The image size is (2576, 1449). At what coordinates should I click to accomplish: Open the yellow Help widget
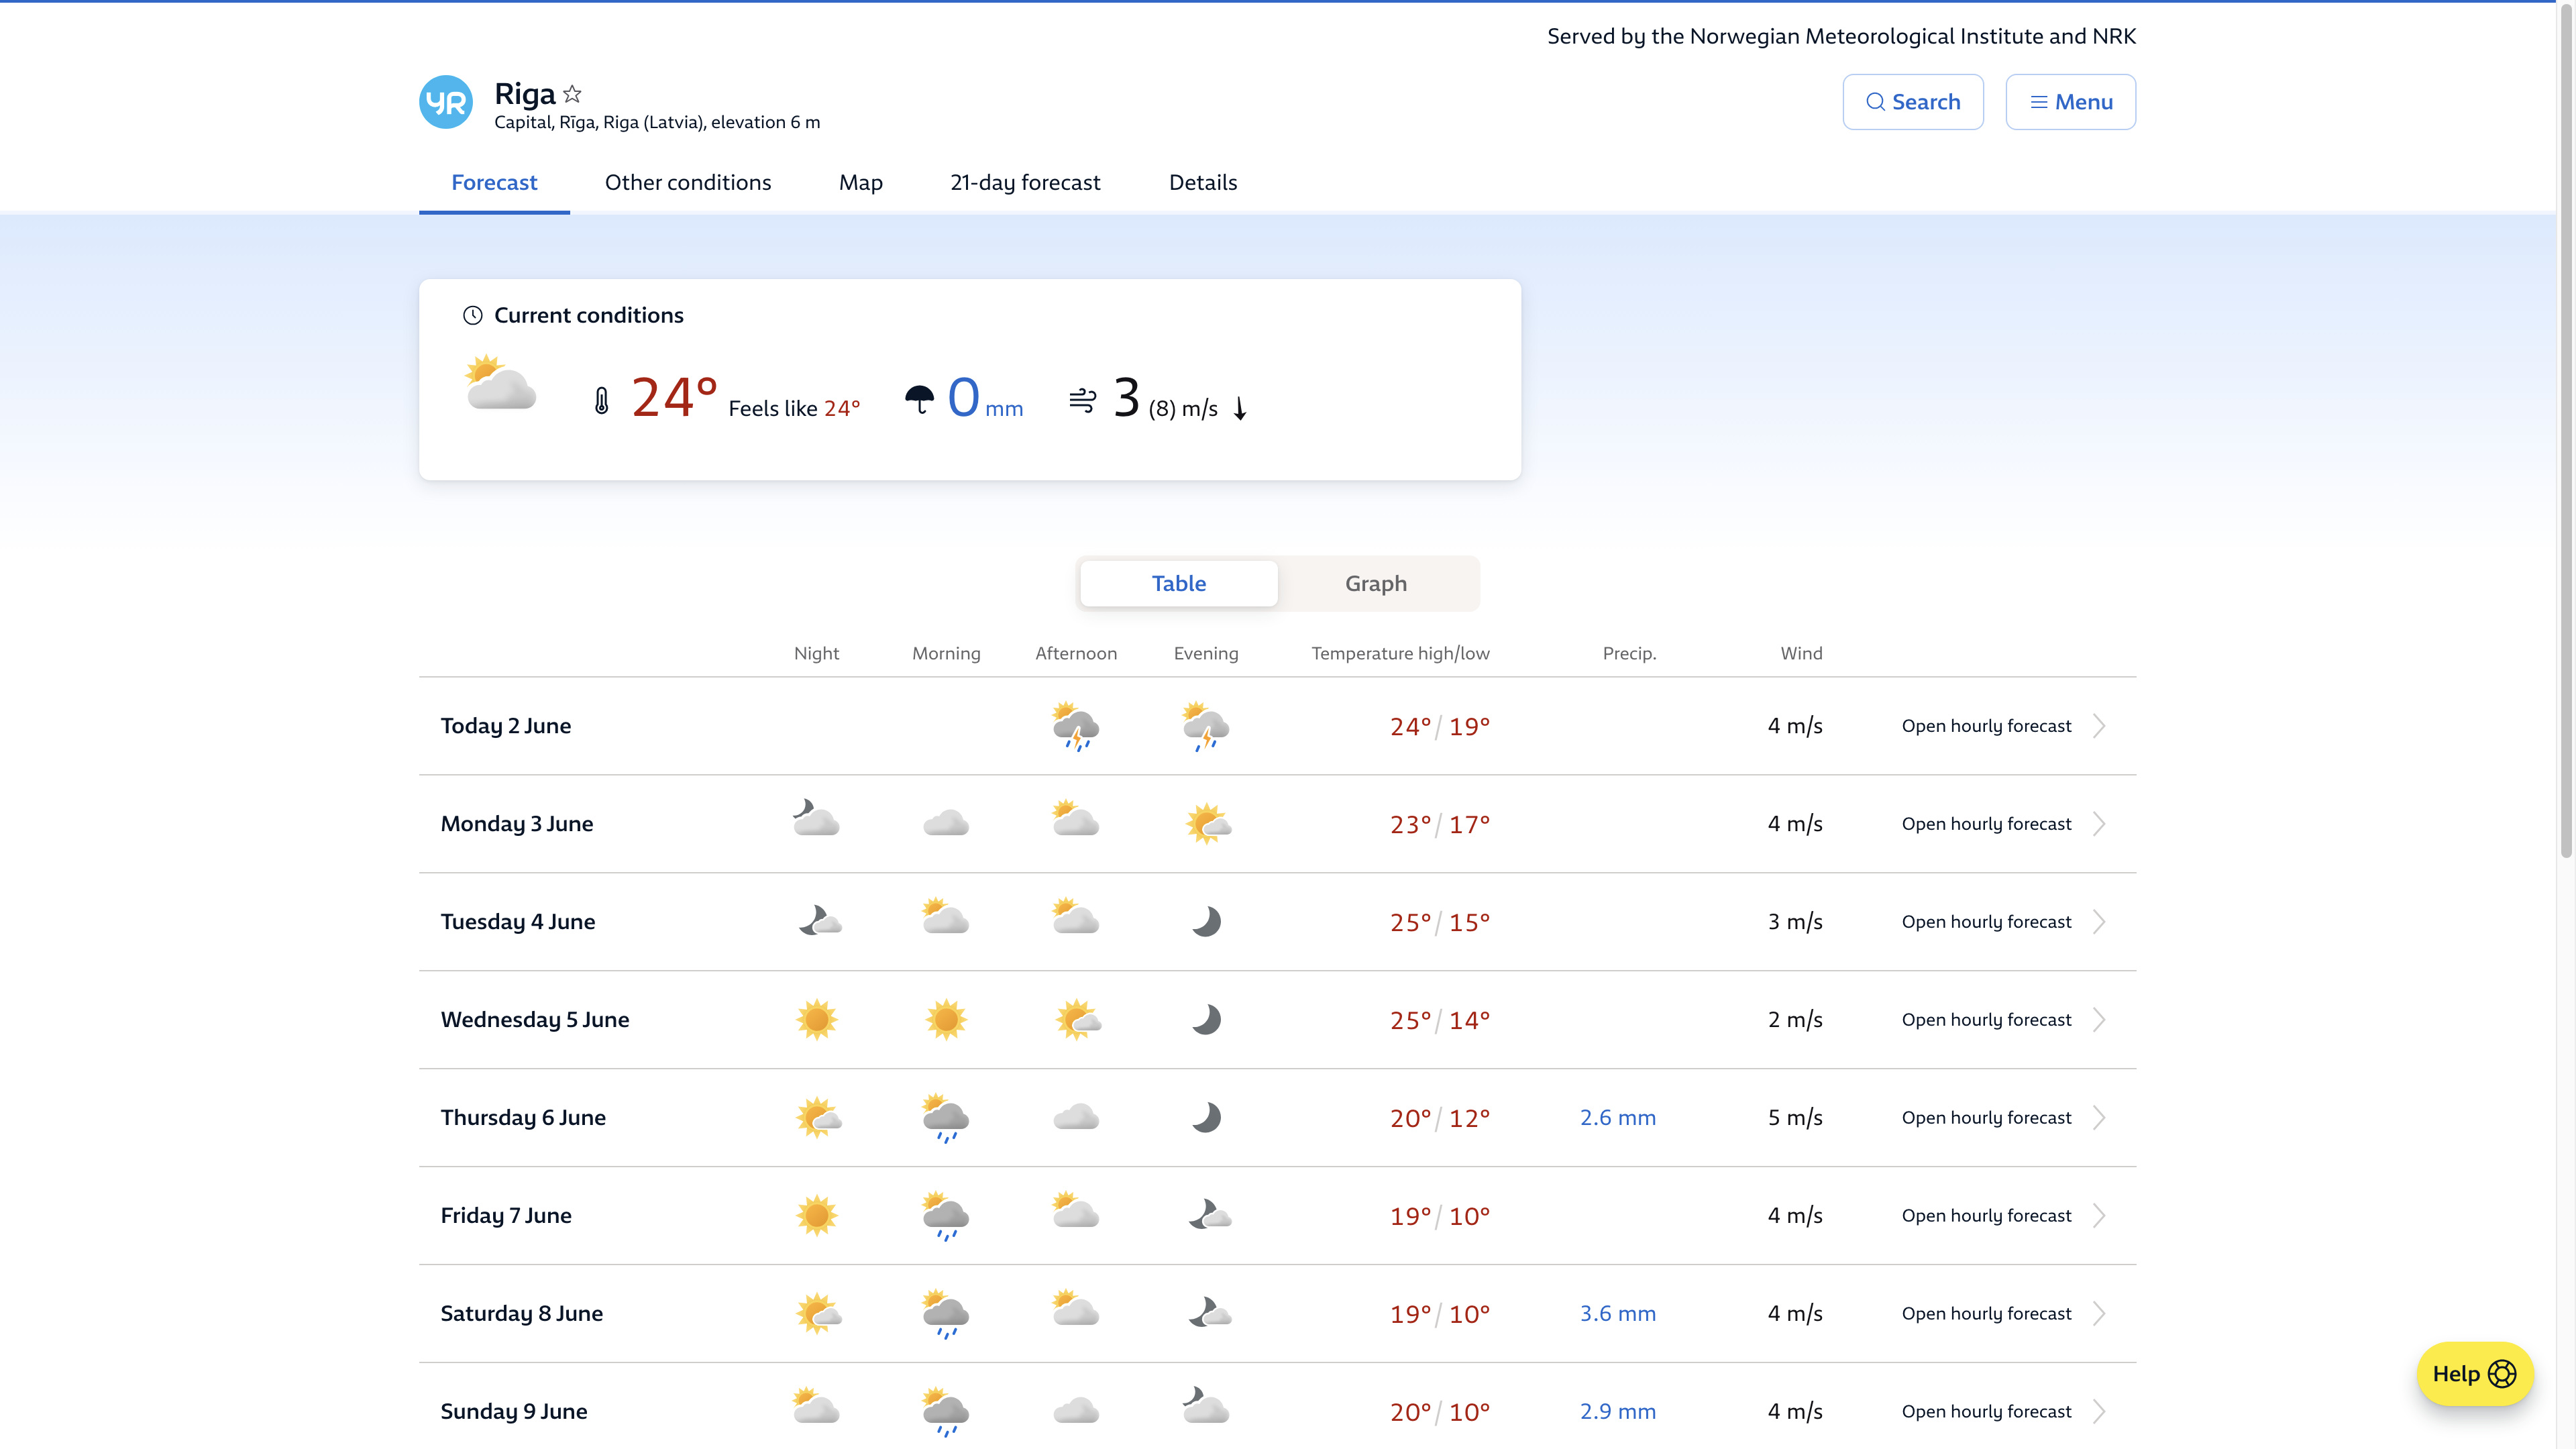tap(2474, 1373)
